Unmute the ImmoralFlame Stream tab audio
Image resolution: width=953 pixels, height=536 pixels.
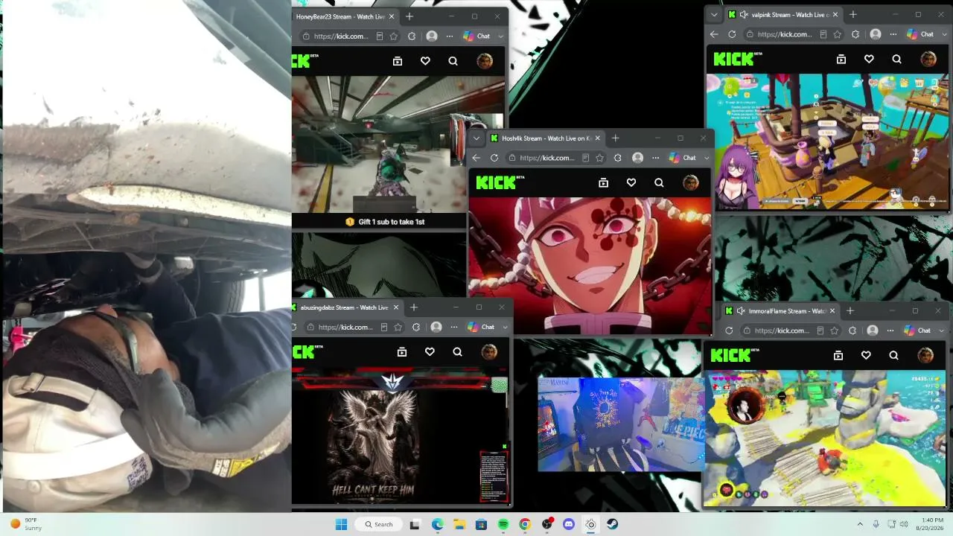[x=741, y=310]
